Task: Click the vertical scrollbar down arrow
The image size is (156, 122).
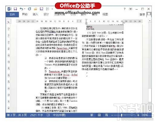Action: pyautogui.click(x=150, y=110)
